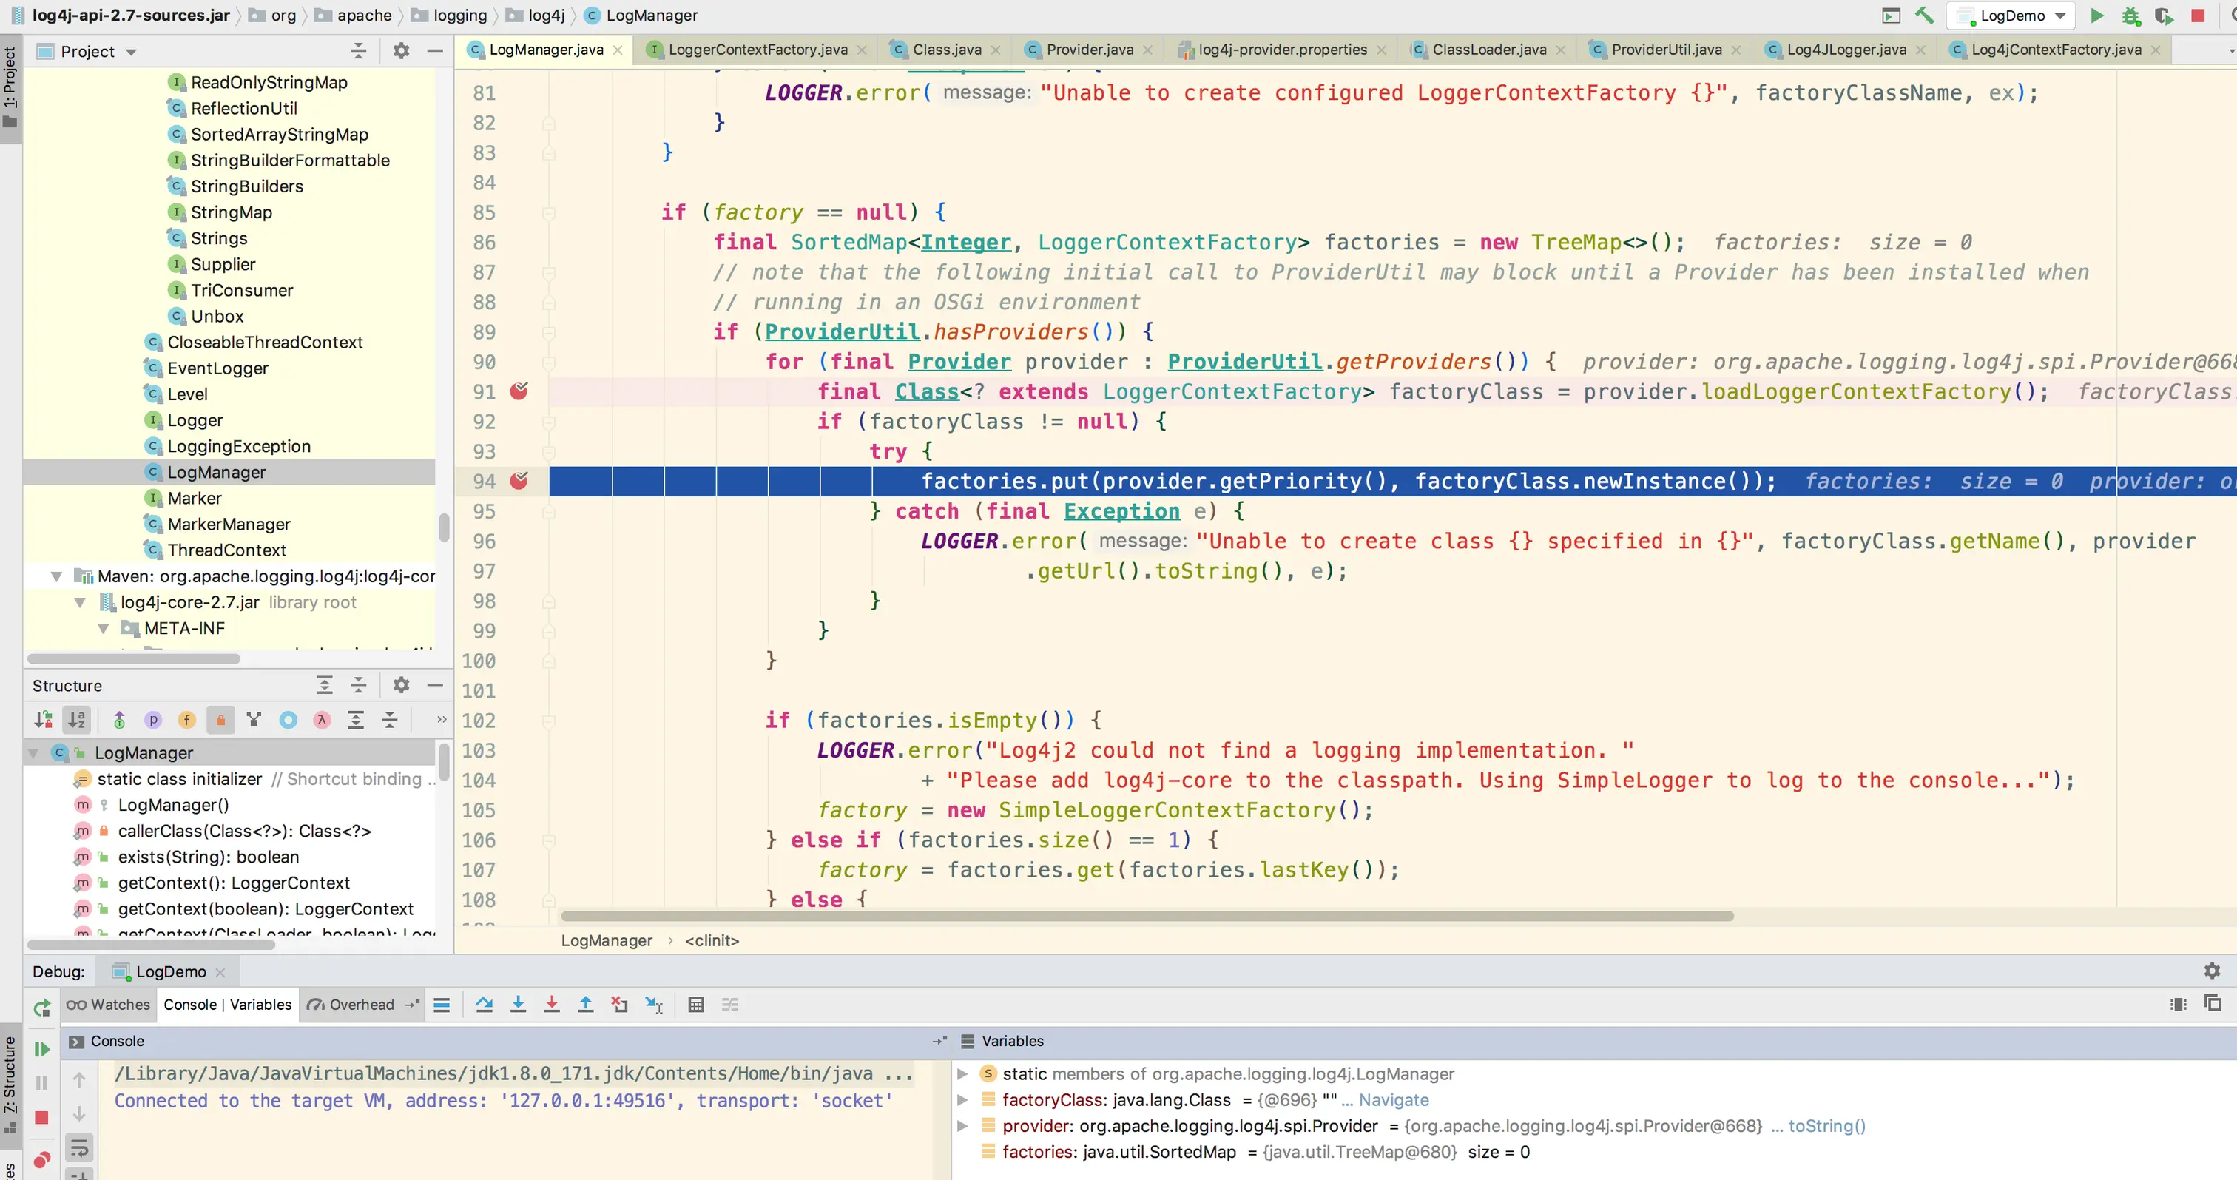2237x1180 pixels.
Task: Switch to ProviderUtil.java tab
Action: click(x=1666, y=50)
